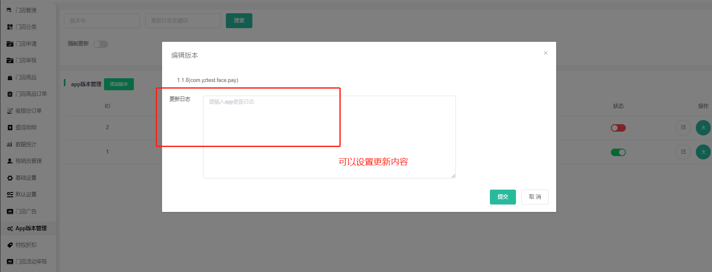Click the 操作 column header

tap(703, 106)
